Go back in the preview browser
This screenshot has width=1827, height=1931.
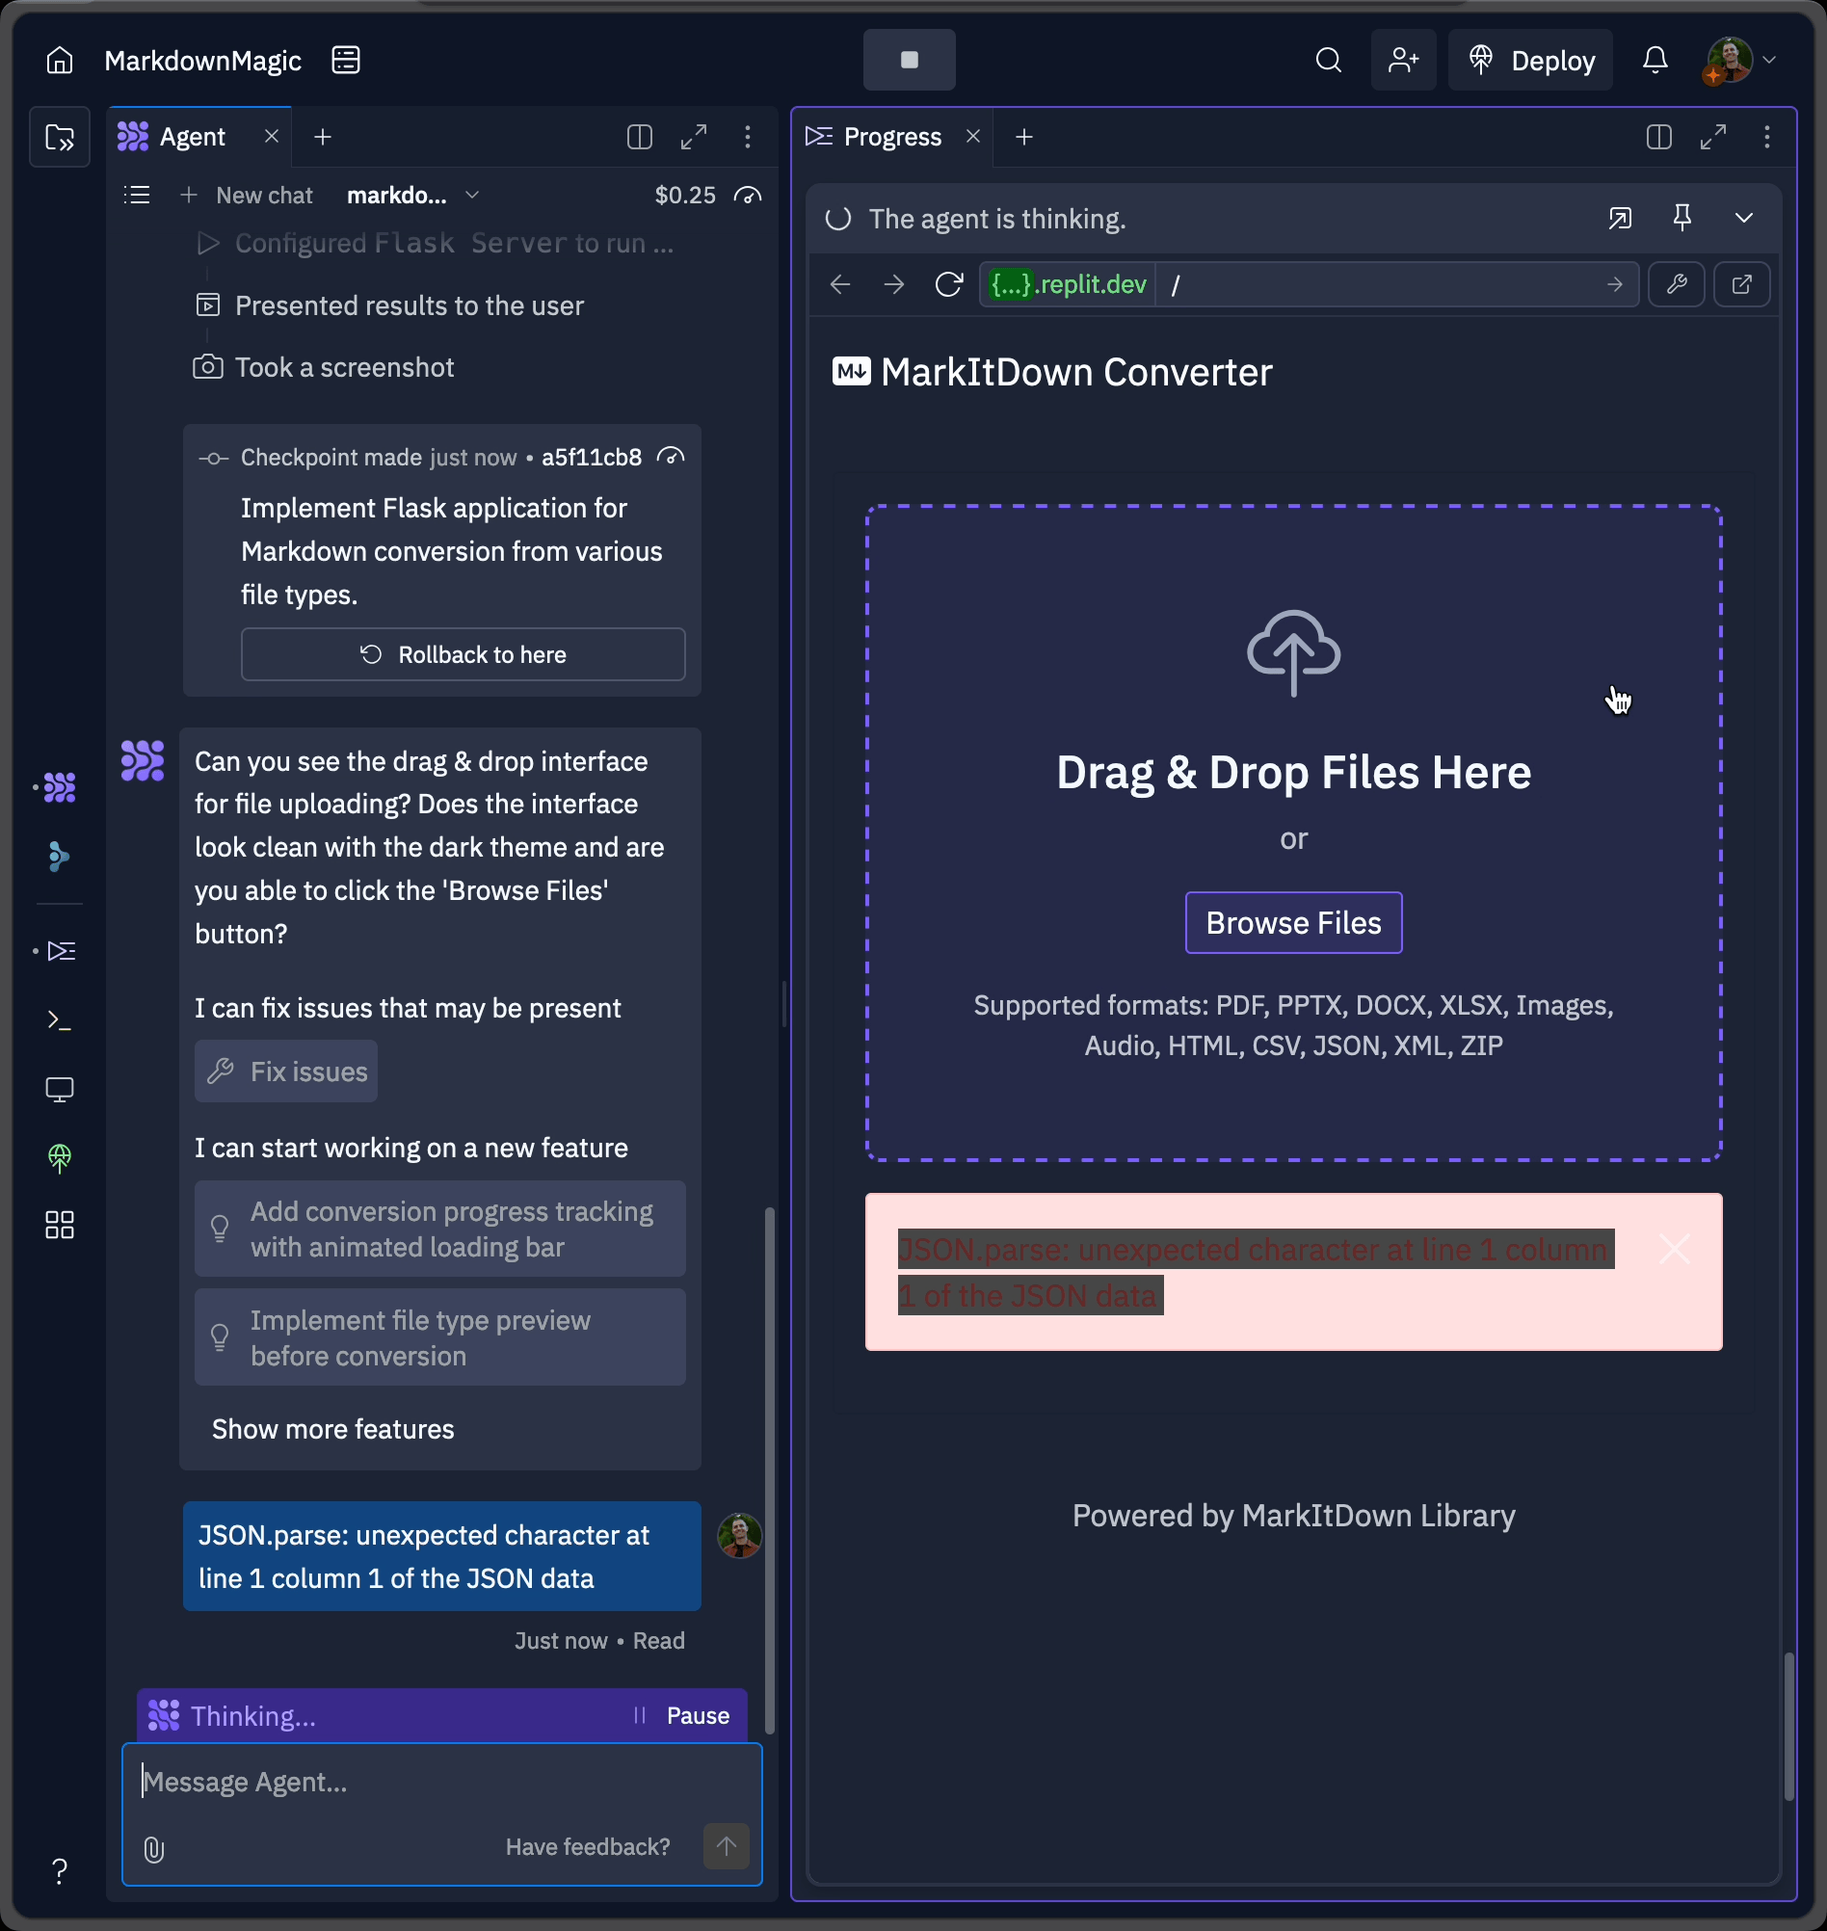click(839, 284)
